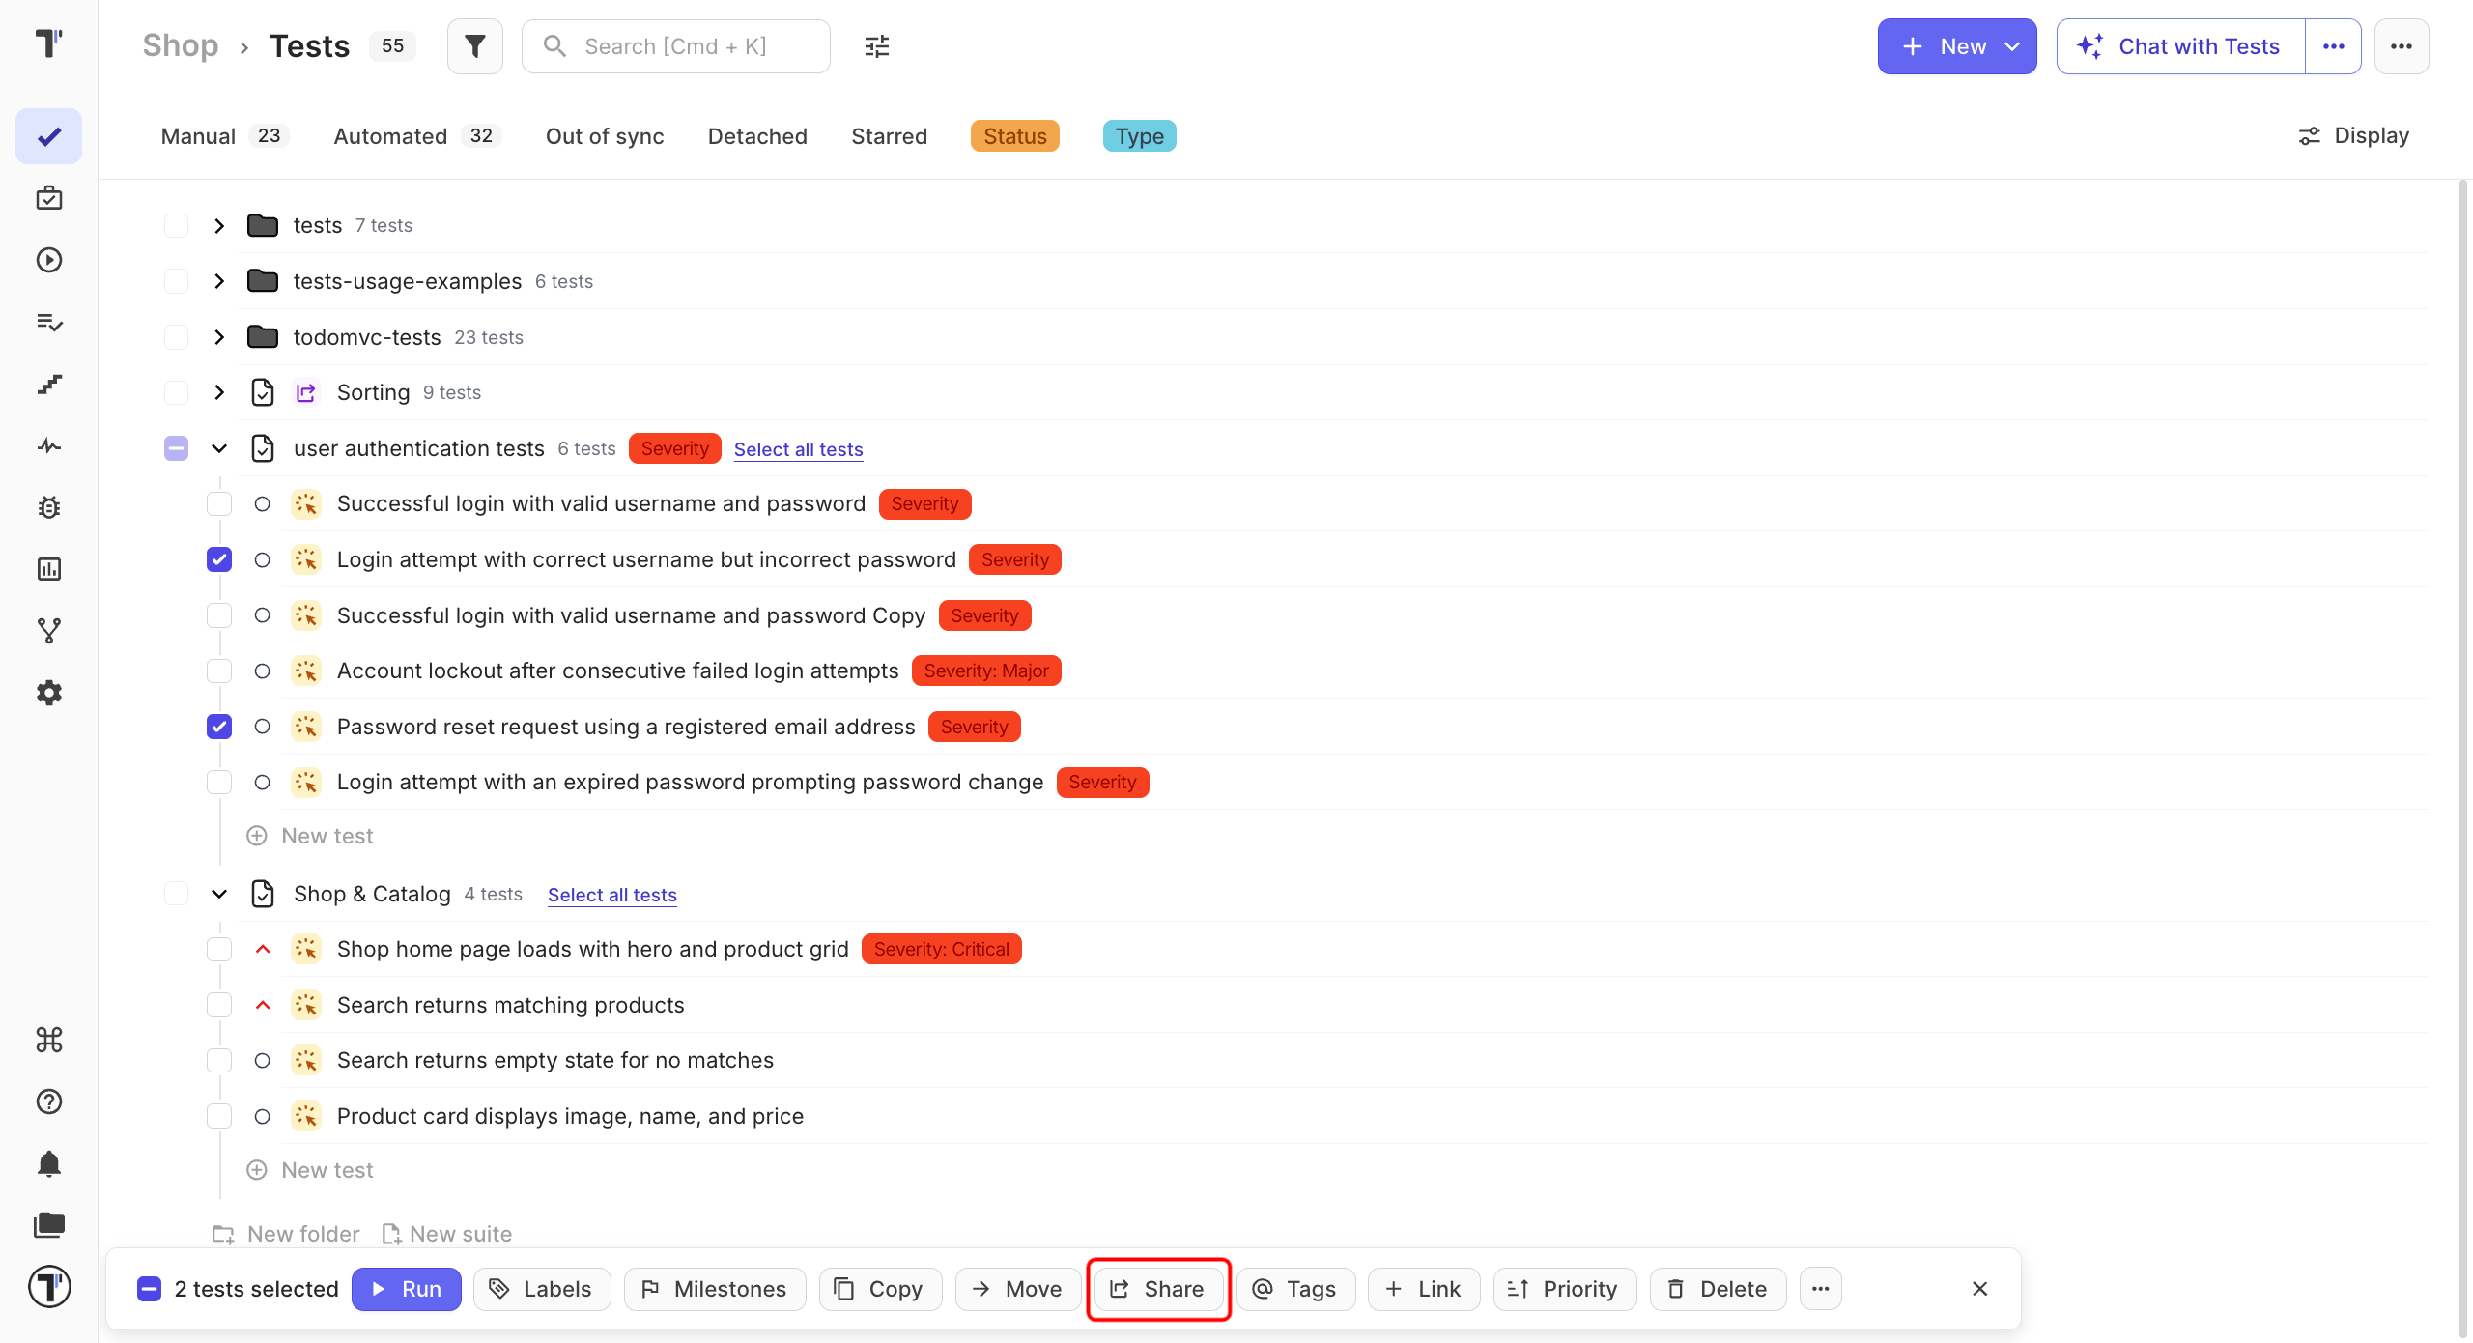Open the Runs play-circle sidebar icon
This screenshot has width=2473, height=1343.
(x=49, y=260)
